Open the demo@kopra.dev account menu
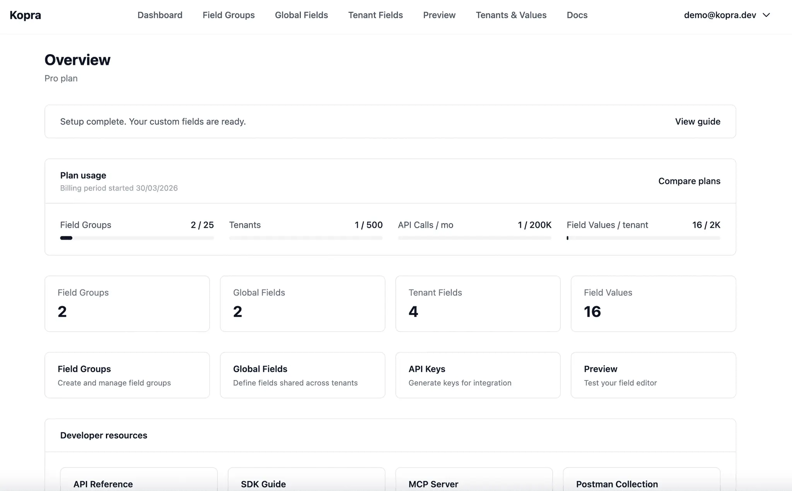This screenshot has height=491, width=792. (x=727, y=15)
